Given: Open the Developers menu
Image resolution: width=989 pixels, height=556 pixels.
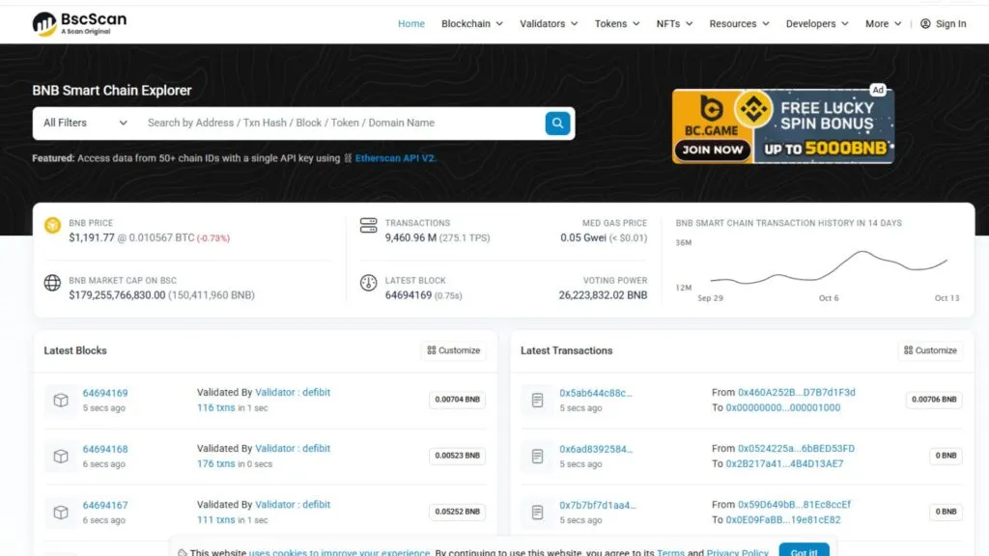Looking at the screenshot, I should pyautogui.click(x=817, y=24).
